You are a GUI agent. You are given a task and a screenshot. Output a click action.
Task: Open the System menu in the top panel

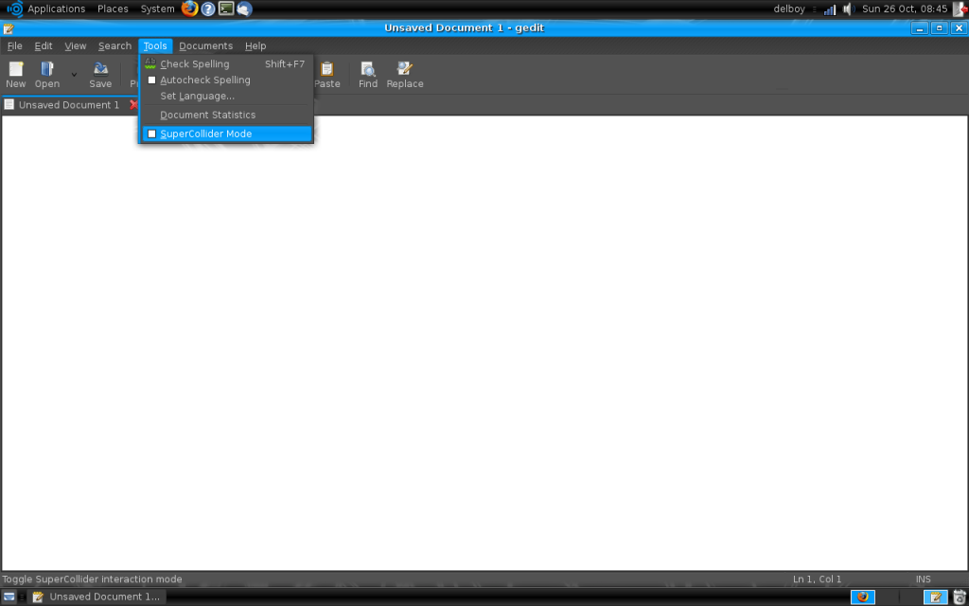click(x=158, y=9)
